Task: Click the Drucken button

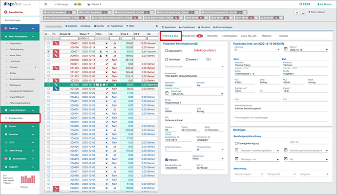Action: [204, 27]
